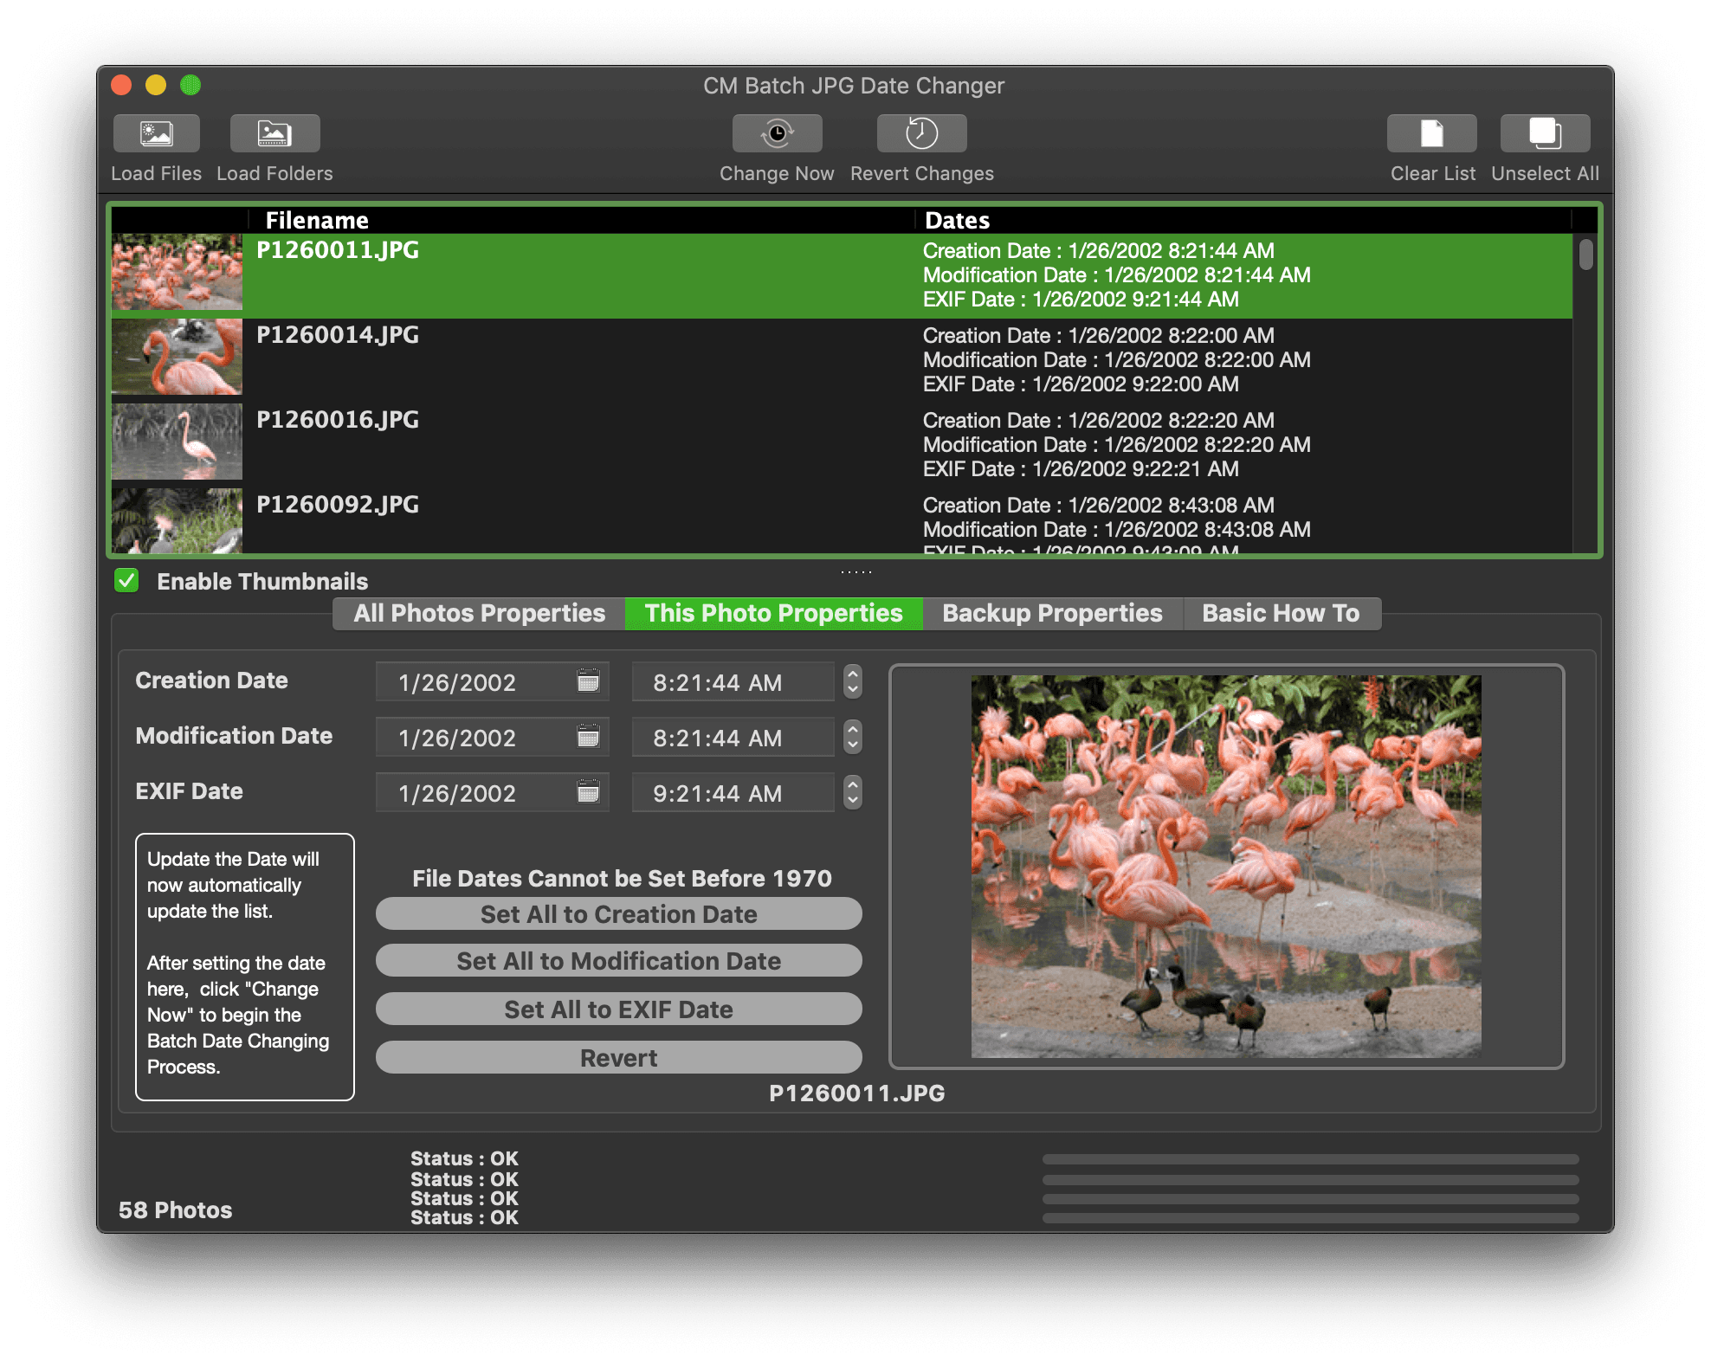Click the Revert Changes icon

pyautogui.click(x=921, y=133)
